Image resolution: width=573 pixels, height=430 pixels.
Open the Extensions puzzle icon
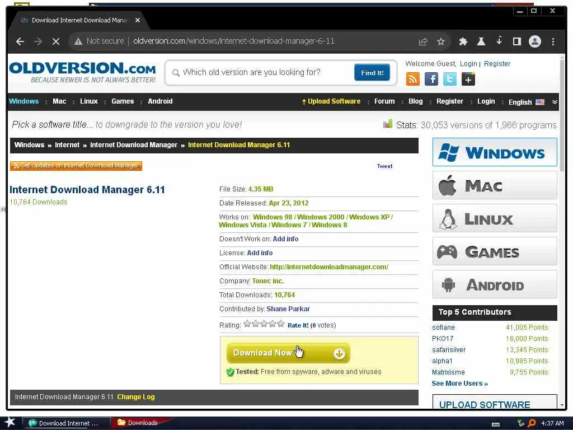[x=463, y=41]
